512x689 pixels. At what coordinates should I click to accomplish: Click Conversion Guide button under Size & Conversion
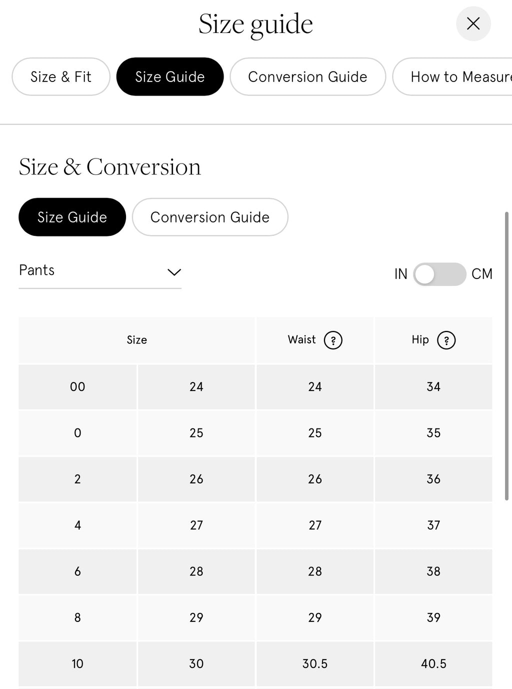(210, 217)
